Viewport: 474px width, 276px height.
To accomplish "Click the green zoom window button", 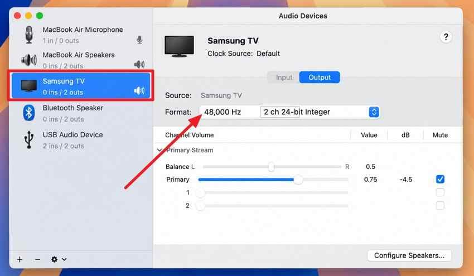I will pos(40,16).
